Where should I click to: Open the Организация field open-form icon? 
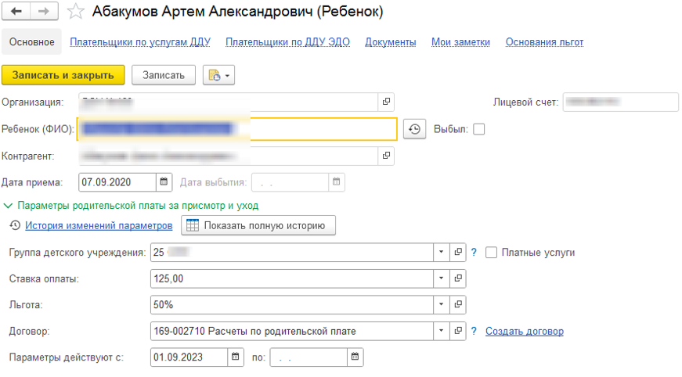tap(386, 102)
